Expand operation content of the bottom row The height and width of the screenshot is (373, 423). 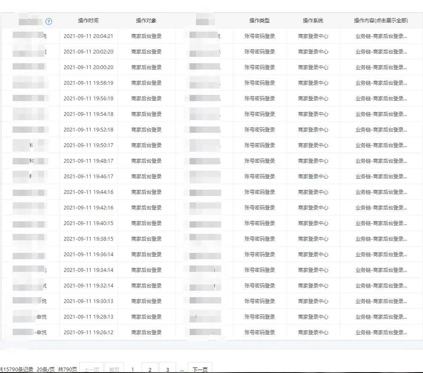click(x=380, y=332)
